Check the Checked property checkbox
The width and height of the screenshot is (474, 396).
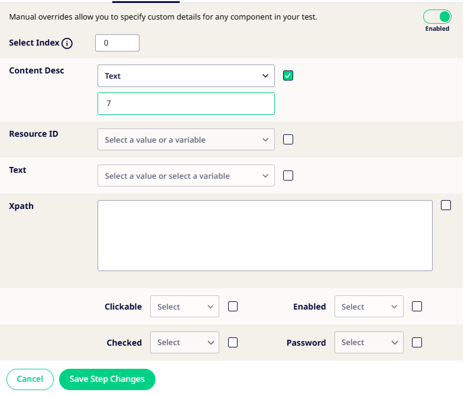233,342
